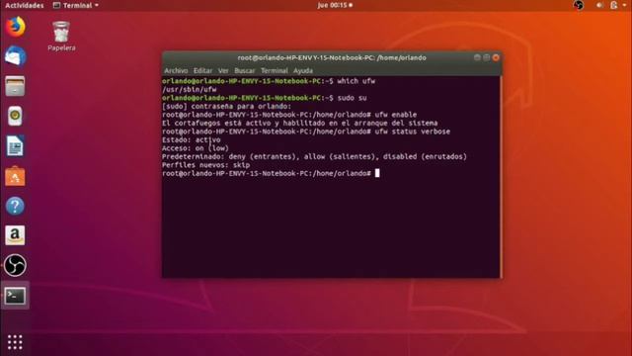Close the terminal window
The width and height of the screenshot is (632, 356).
click(x=496, y=57)
